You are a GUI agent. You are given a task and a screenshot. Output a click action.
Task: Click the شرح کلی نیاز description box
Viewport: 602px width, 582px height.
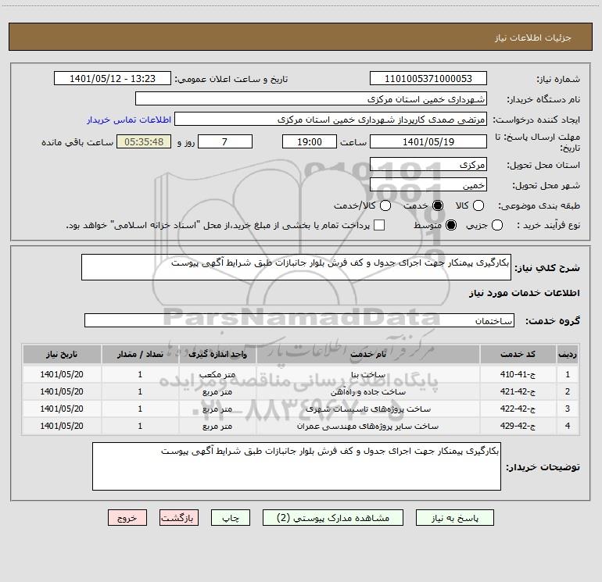point(296,267)
